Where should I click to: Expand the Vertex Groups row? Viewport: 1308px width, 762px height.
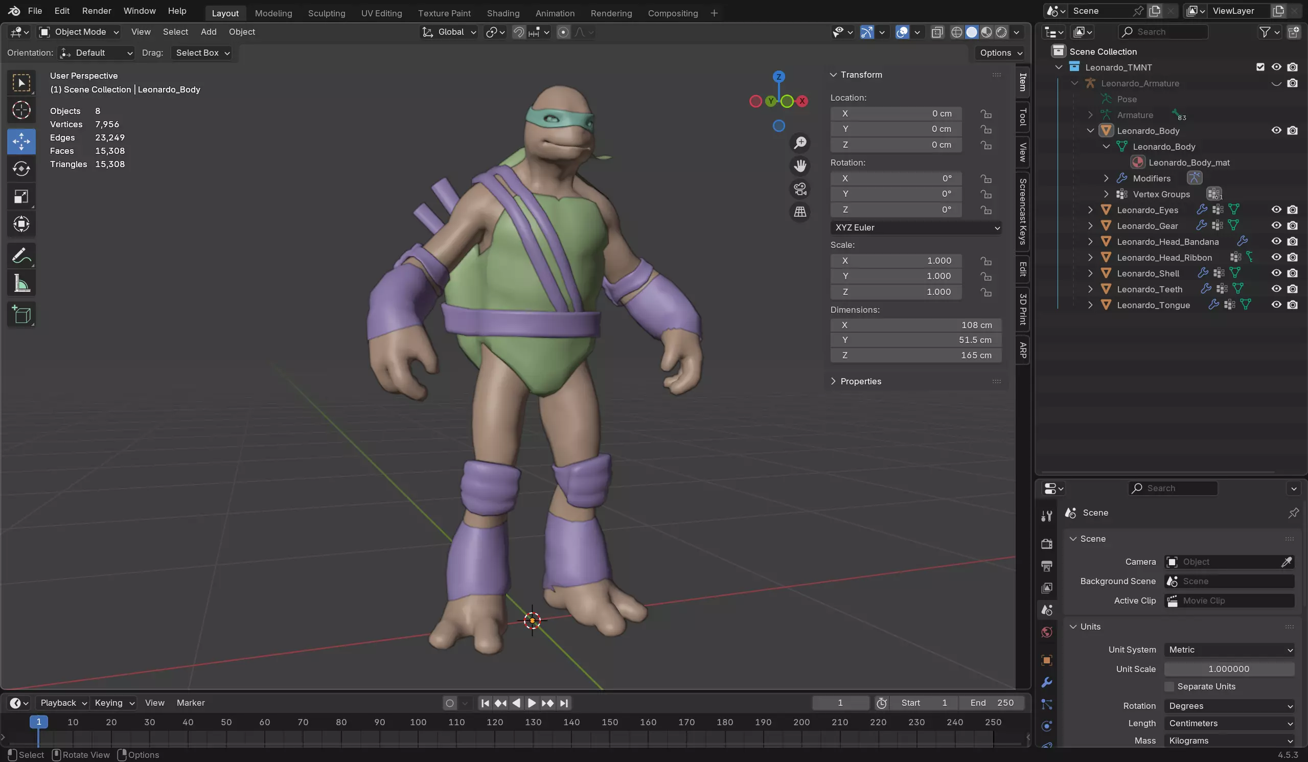[1106, 194]
